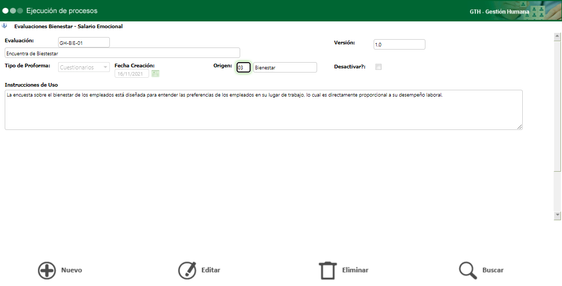Click the Buscar magnifying glass icon

point(468,270)
